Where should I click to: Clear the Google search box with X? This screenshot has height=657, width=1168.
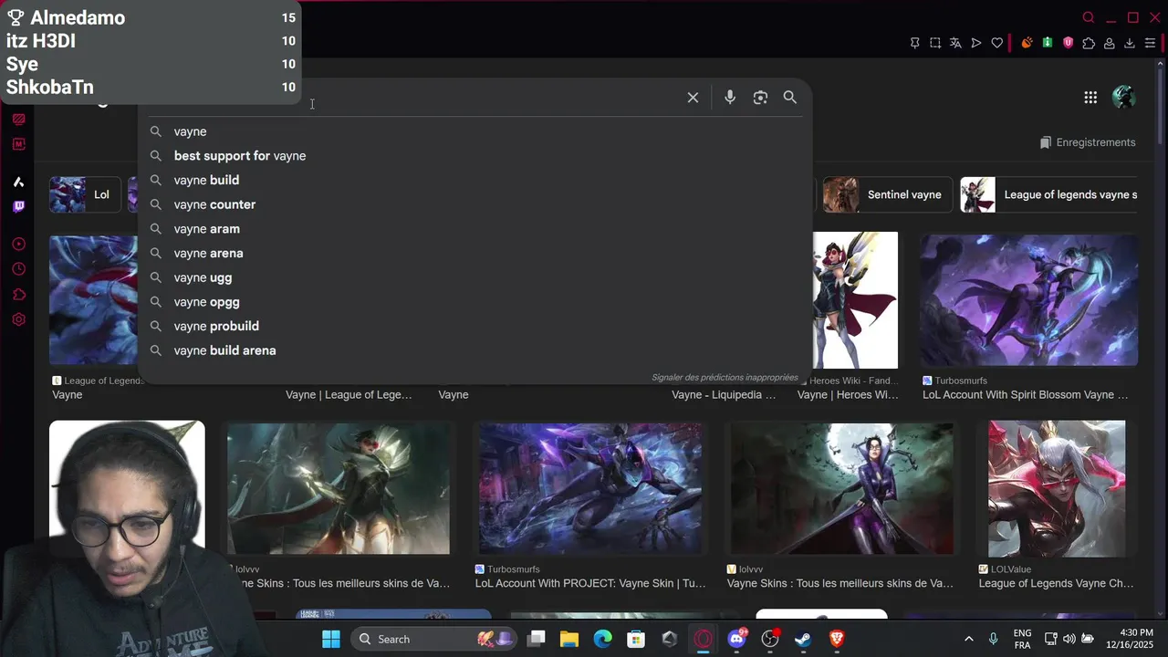pyautogui.click(x=693, y=98)
